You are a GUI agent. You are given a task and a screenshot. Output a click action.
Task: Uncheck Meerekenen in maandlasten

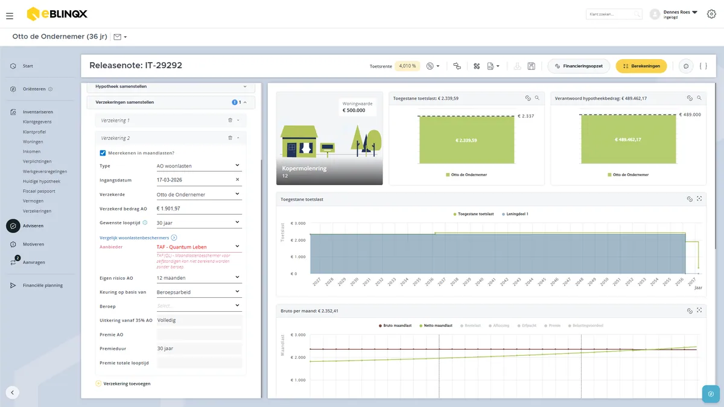103,153
